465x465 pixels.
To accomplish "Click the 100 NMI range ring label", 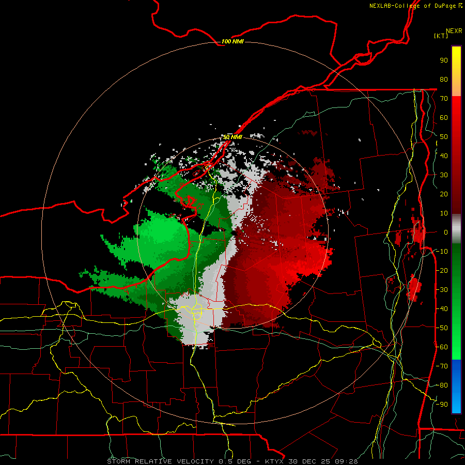I will 233,41.
